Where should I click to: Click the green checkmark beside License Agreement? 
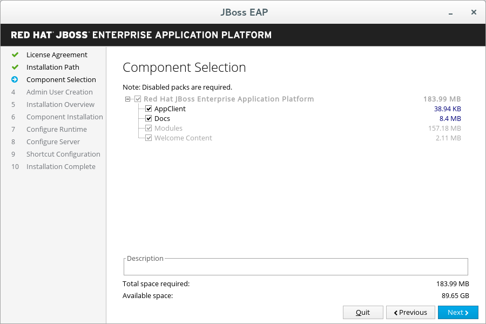[16, 55]
